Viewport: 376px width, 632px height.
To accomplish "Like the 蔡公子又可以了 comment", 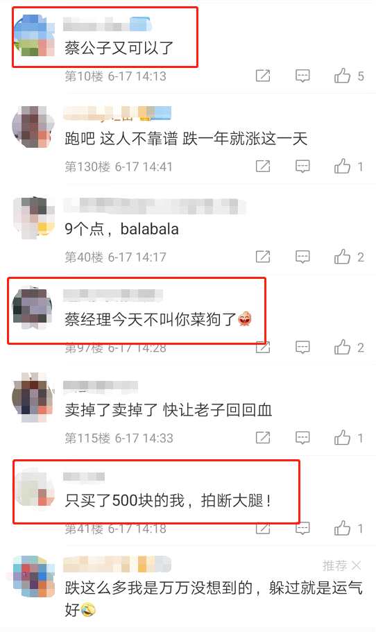I will point(342,76).
